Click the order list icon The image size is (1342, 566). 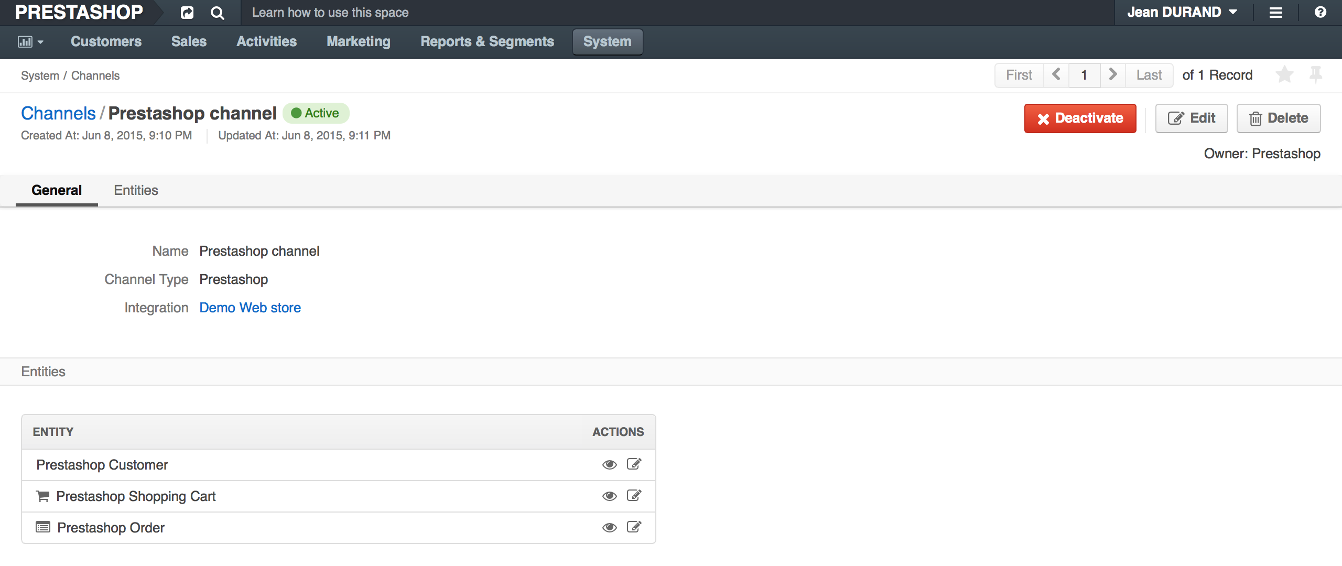[x=43, y=527]
